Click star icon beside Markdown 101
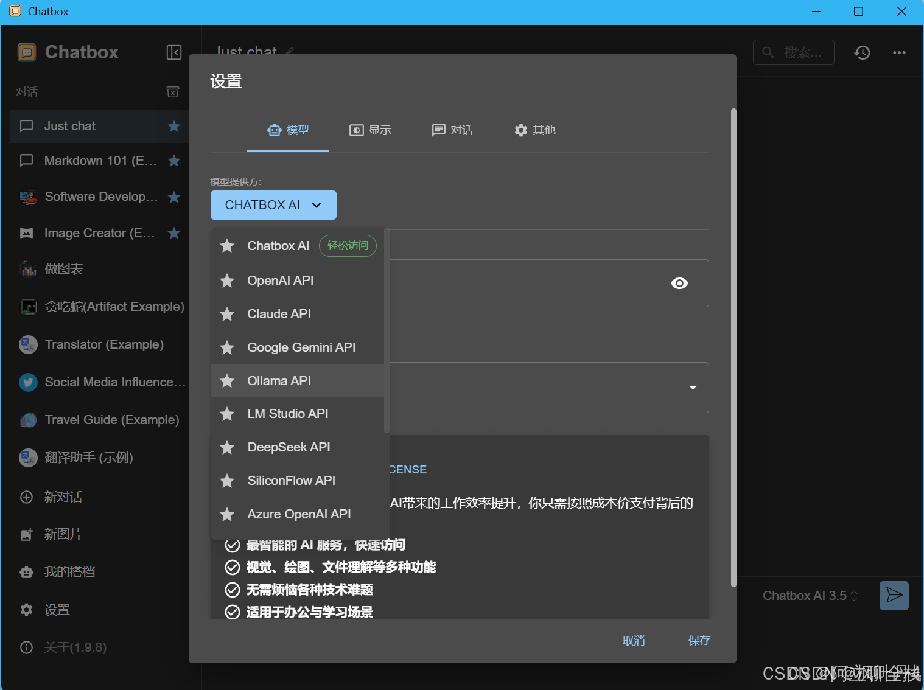This screenshot has width=924, height=690. click(174, 161)
